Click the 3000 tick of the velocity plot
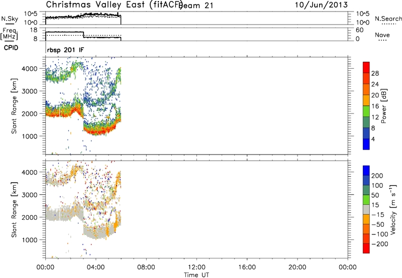 pos(30,195)
